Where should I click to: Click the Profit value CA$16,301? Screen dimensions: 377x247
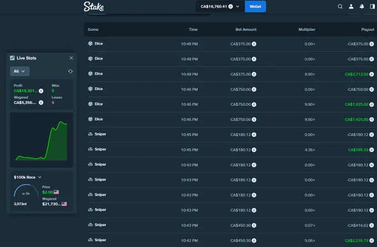pyautogui.click(x=26, y=91)
